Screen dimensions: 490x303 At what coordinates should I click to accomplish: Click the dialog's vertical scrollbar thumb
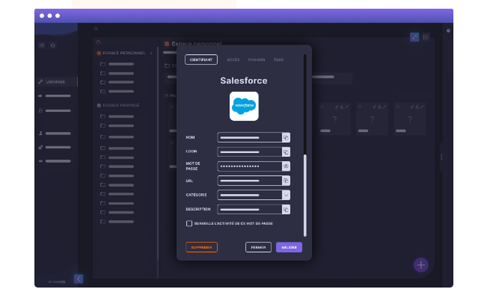[x=305, y=195]
